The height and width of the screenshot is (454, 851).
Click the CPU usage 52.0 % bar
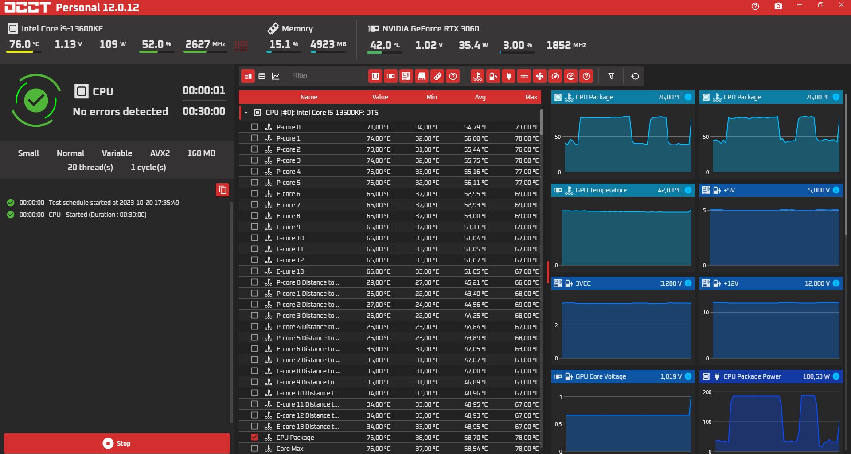pyautogui.click(x=156, y=52)
